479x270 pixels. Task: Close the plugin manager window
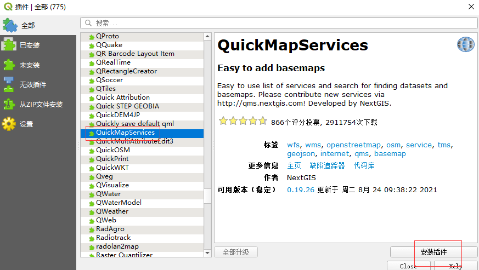[471, 7]
